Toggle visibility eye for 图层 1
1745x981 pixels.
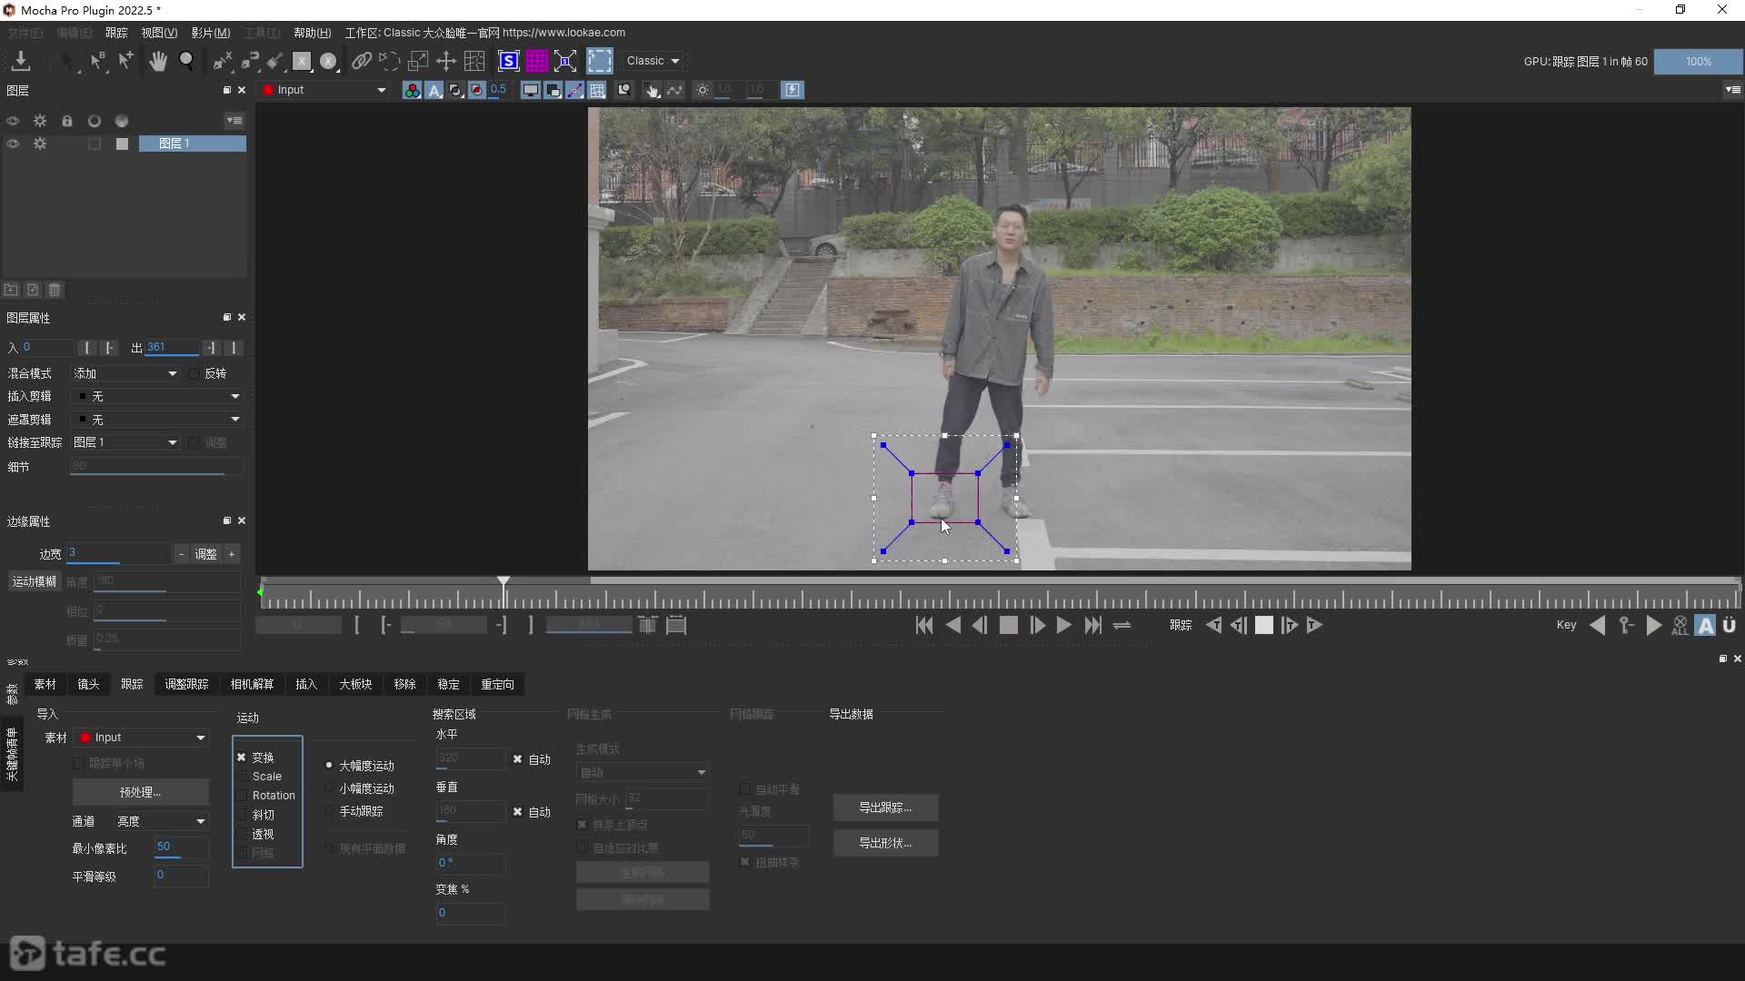(x=13, y=144)
